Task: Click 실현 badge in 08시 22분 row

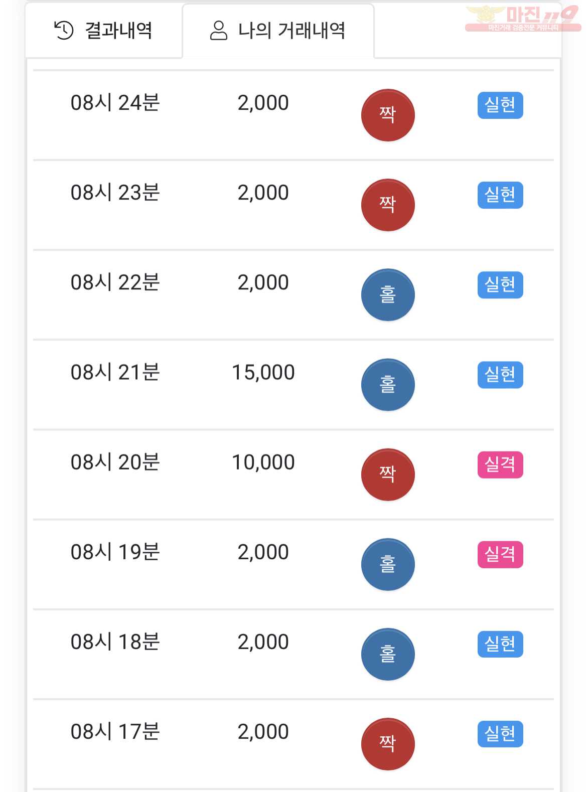Action: 500,285
